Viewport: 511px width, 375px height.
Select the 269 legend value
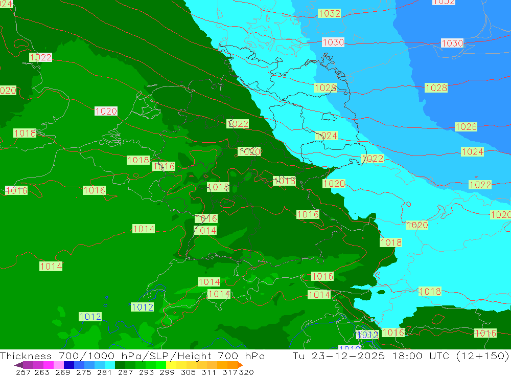point(62,372)
